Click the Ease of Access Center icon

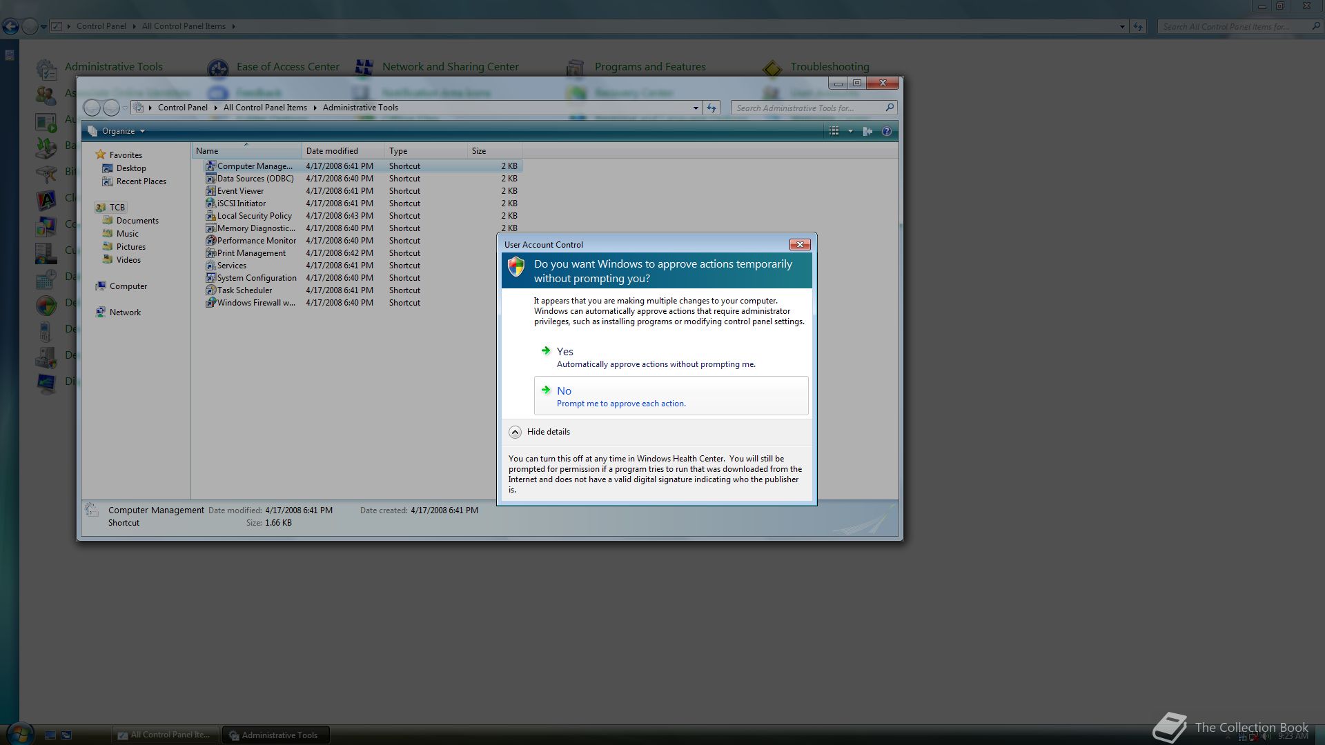[x=218, y=68]
